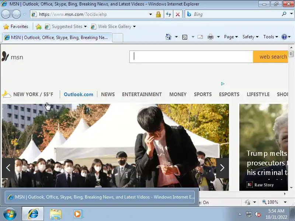Screen dimensions: 295x221
Task: Expand the Home button dropdown arrow
Action: point(176,37)
